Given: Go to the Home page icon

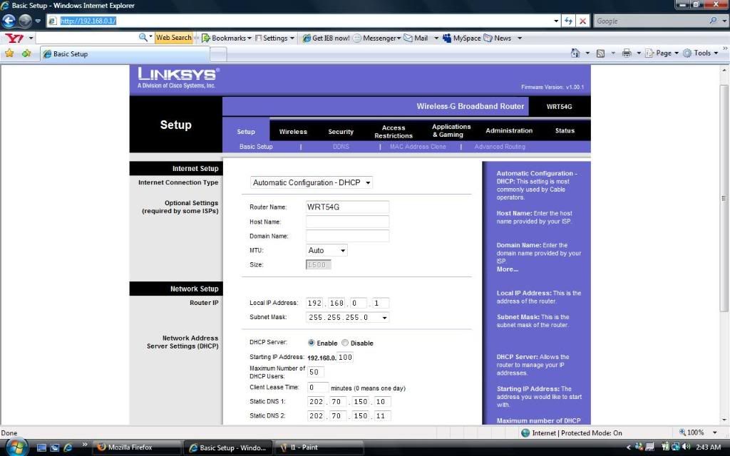Looking at the screenshot, I should 575,53.
